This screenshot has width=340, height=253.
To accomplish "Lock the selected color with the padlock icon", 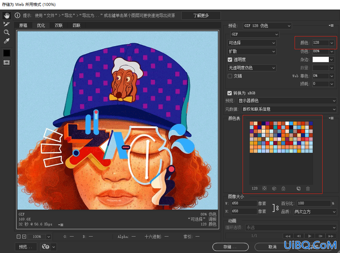I will [283, 189].
